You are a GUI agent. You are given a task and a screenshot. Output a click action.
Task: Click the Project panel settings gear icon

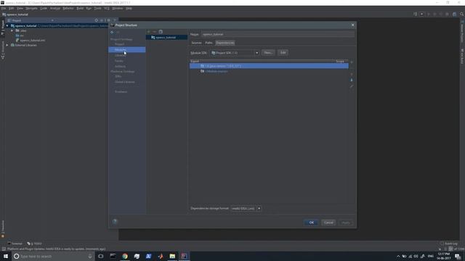click(108, 20)
